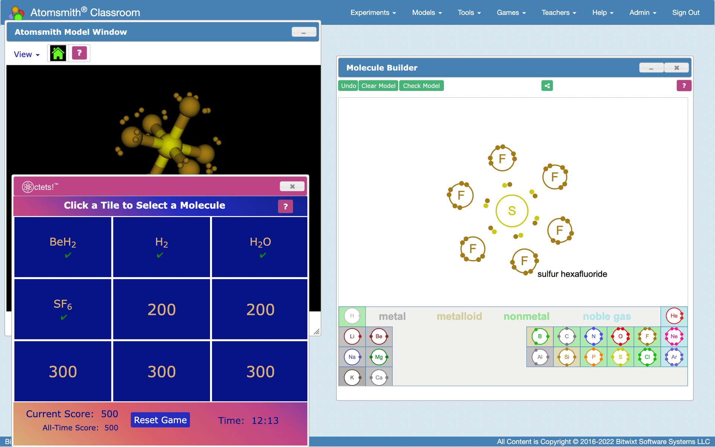The height and width of the screenshot is (447, 715).
Task: Open the Experiments dropdown menu
Action: coord(373,13)
